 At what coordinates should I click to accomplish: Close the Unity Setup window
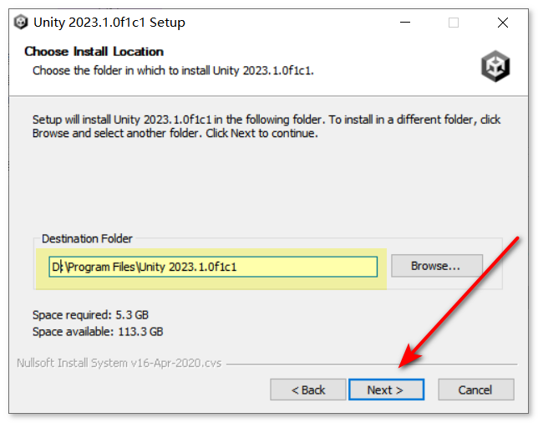pos(503,23)
